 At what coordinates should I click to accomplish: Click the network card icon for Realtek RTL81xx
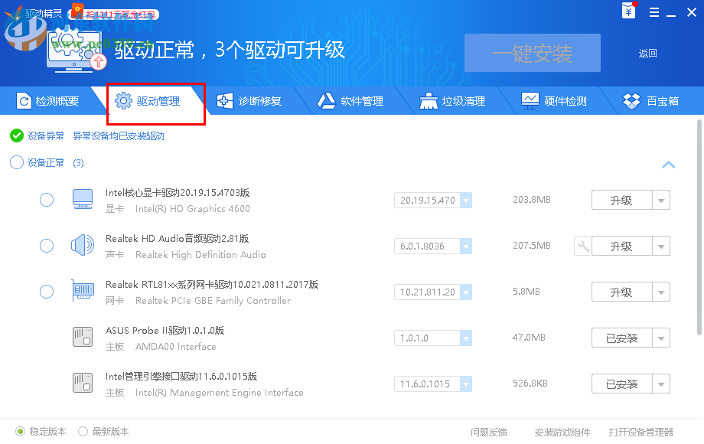coord(82,291)
